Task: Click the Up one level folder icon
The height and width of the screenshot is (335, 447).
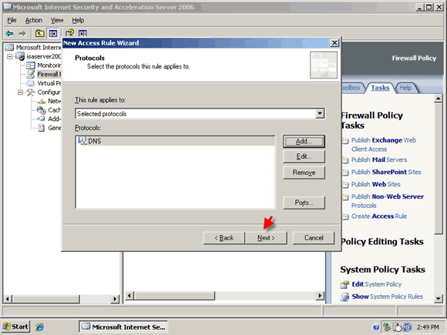Action: tap(39, 34)
